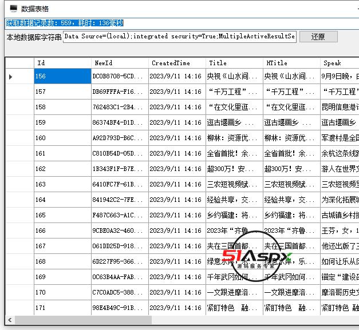Click Title cell "千万工程"...

234,92
